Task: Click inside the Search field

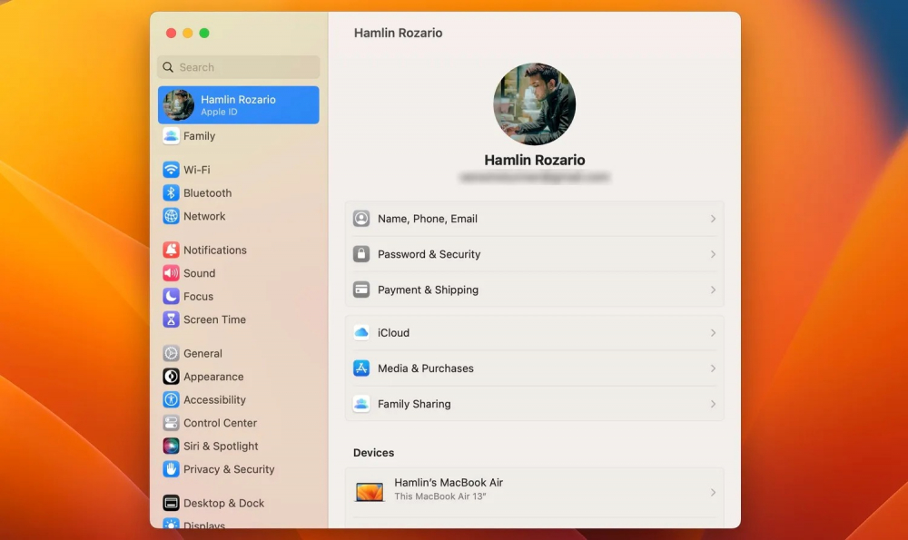Action: pos(238,67)
